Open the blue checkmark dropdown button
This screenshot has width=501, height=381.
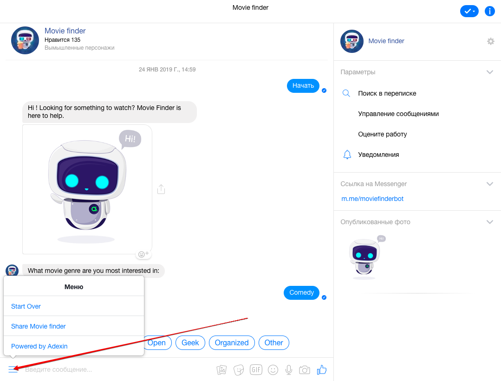(469, 11)
